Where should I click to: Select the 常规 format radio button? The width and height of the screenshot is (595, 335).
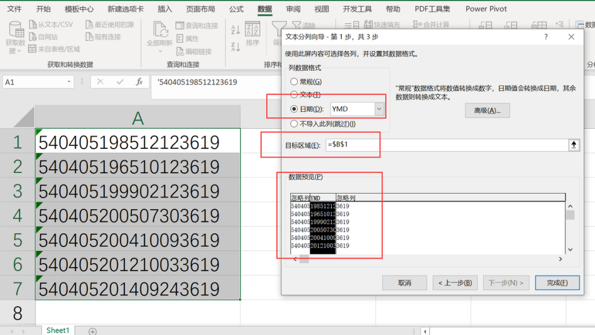click(x=293, y=81)
